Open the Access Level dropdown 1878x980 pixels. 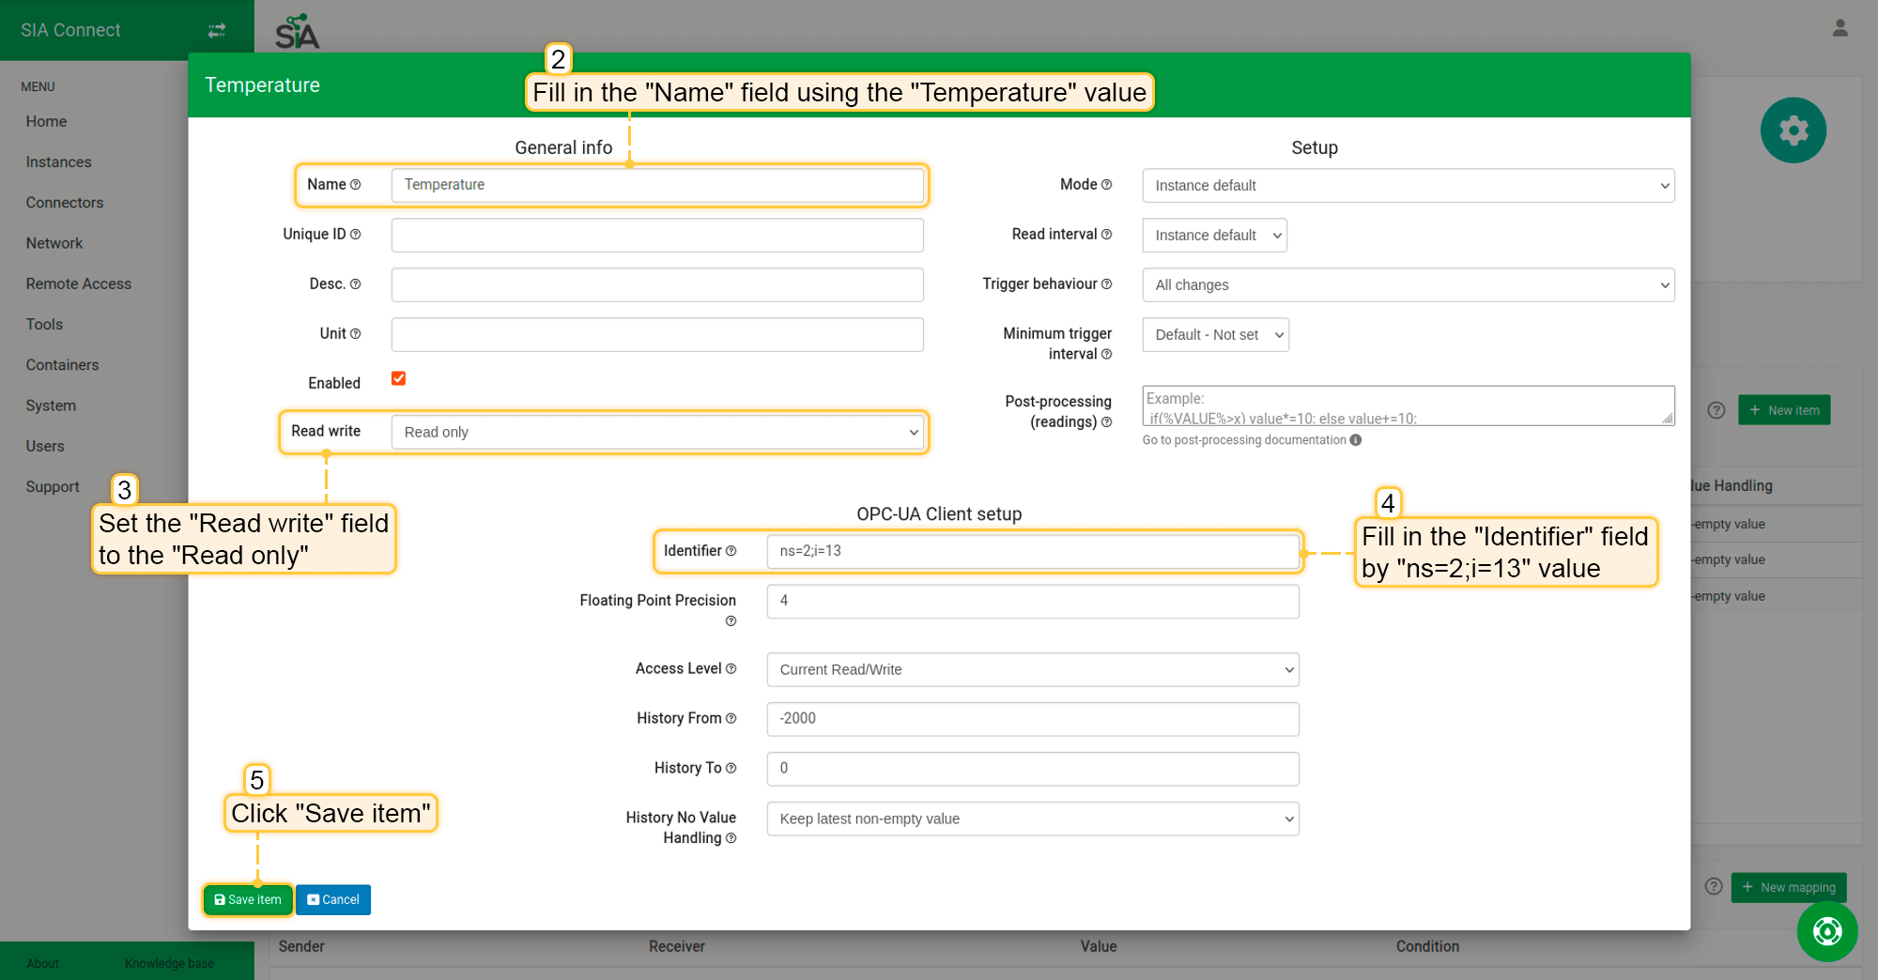1032,669
